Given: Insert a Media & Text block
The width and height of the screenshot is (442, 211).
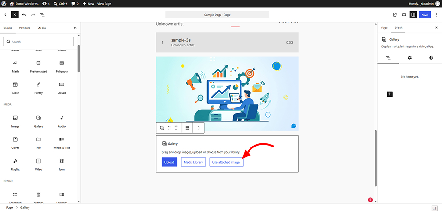Looking at the screenshot, I should [62, 143].
